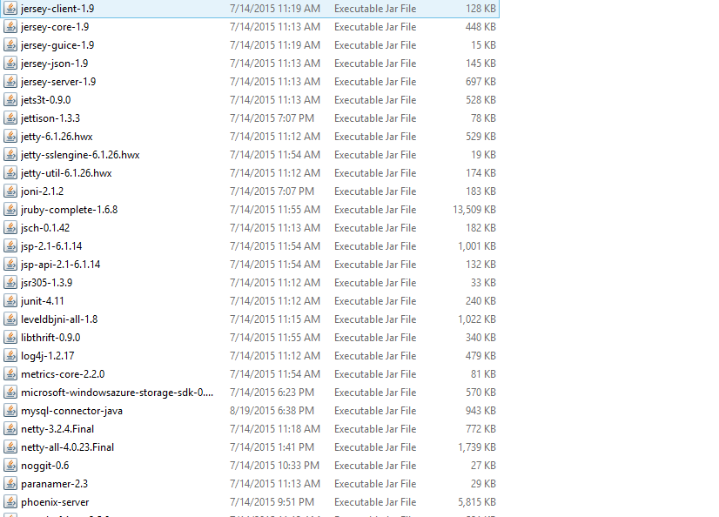The height and width of the screenshot is (517, 719).
Task: Click the jar icon beside jersey-json-1.9
Action: (x=10, y=64)
